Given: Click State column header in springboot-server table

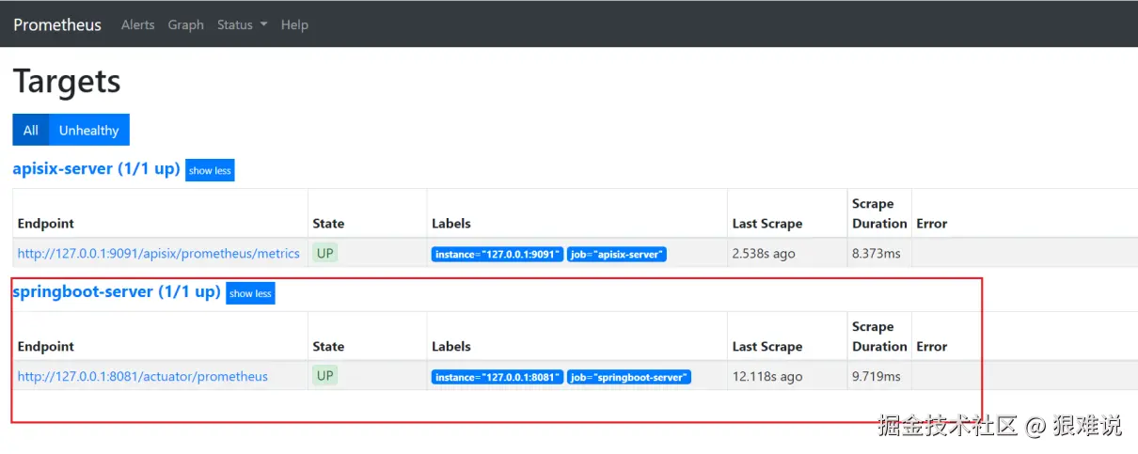Looking at the screenshot, I should pyautogui.click(x=328, y=347).
